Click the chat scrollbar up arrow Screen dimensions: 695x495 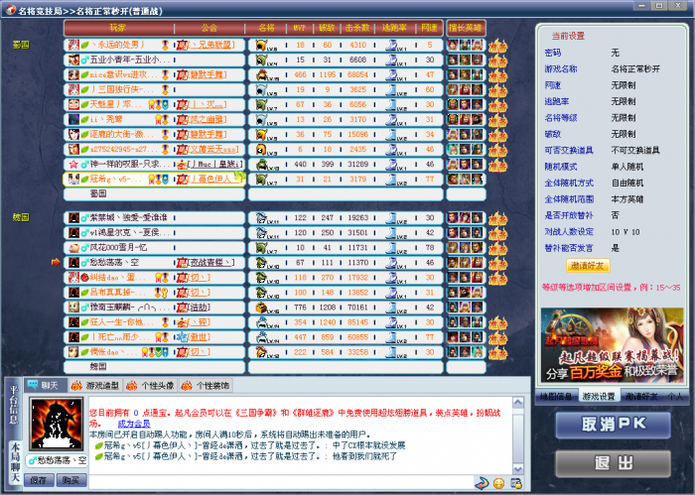coord(517,403)
